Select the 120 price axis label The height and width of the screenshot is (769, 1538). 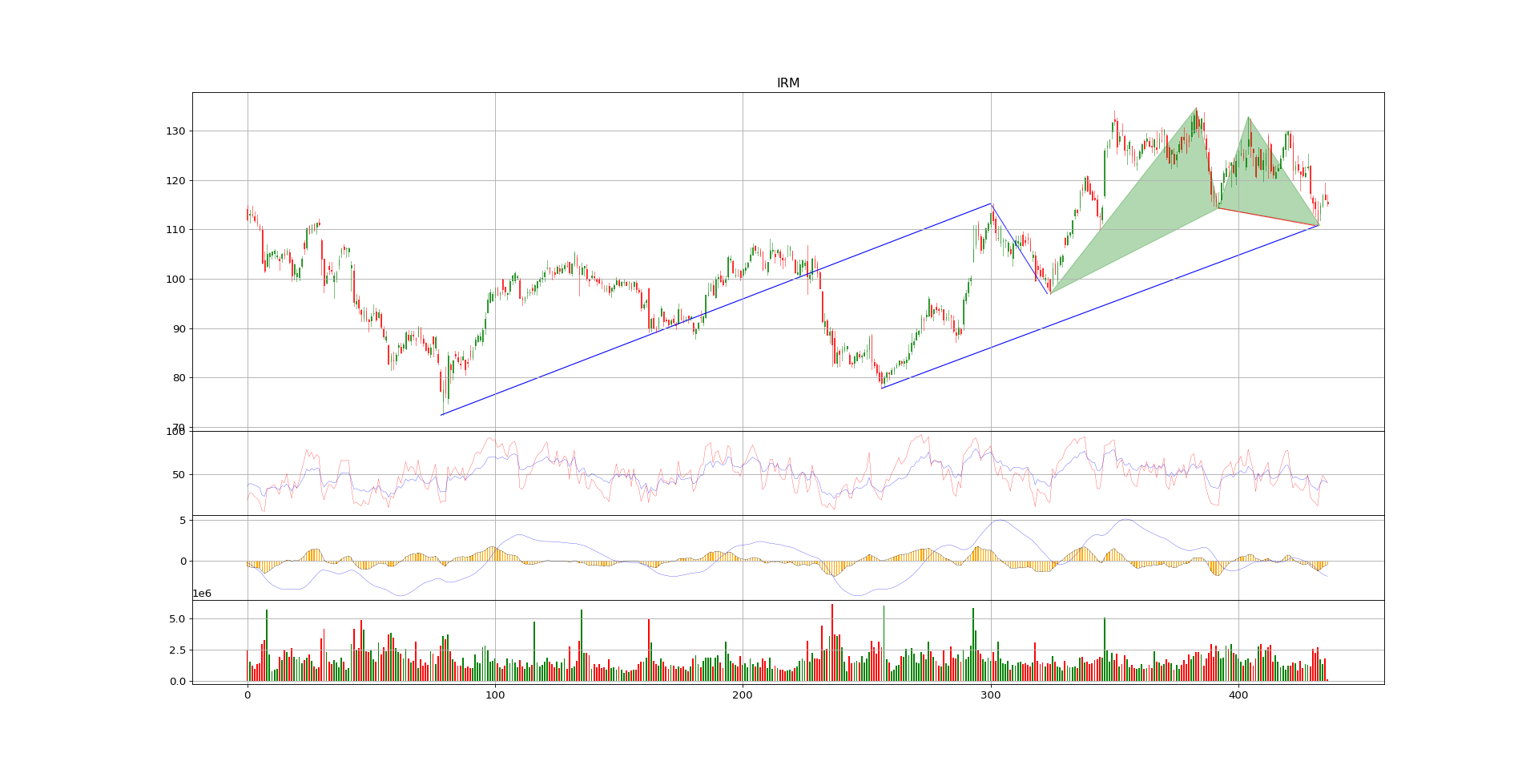click(x=177, y=181)
